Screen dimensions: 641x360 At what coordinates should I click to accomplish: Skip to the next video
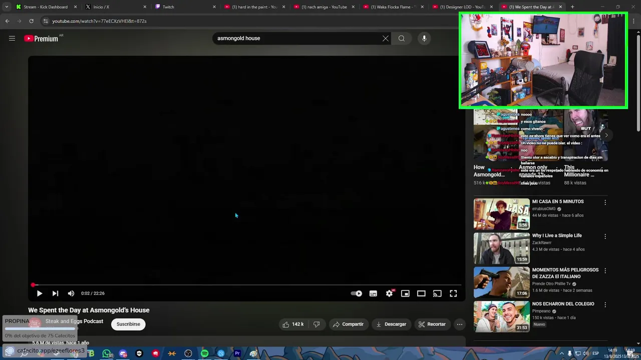pyautogui.click(x=55, y=293)
